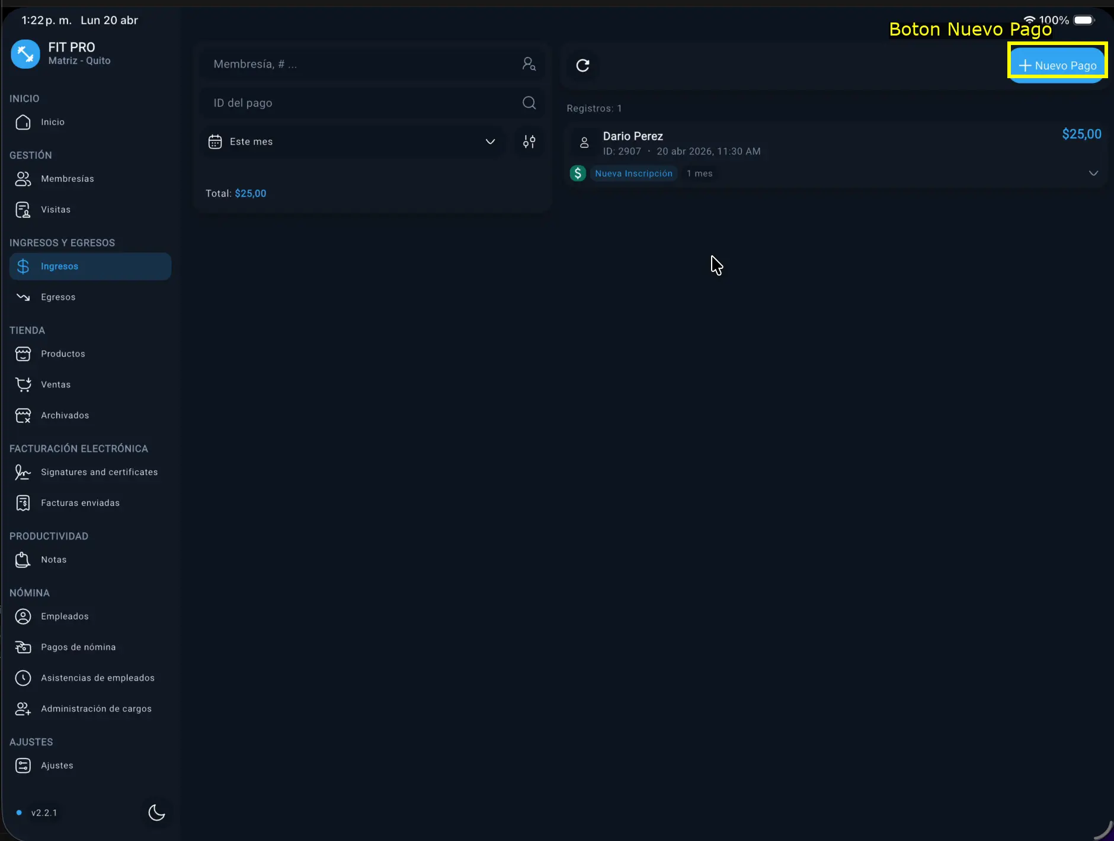Click the green dollar payment icon
1114x841 pixels.
[578, 174]
